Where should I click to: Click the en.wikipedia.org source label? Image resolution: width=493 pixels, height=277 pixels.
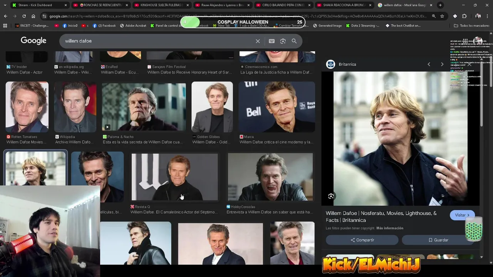(71, 67)
